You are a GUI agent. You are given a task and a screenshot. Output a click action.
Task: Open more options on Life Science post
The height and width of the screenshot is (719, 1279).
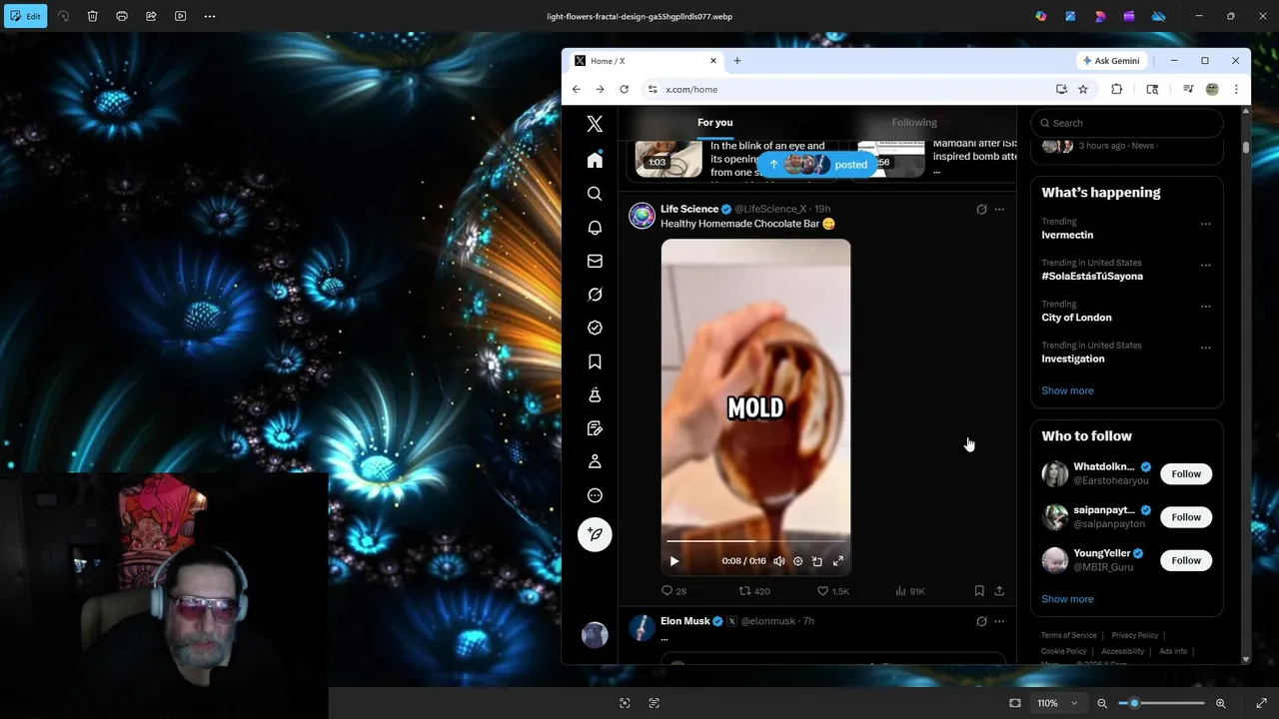click(999, 210)
